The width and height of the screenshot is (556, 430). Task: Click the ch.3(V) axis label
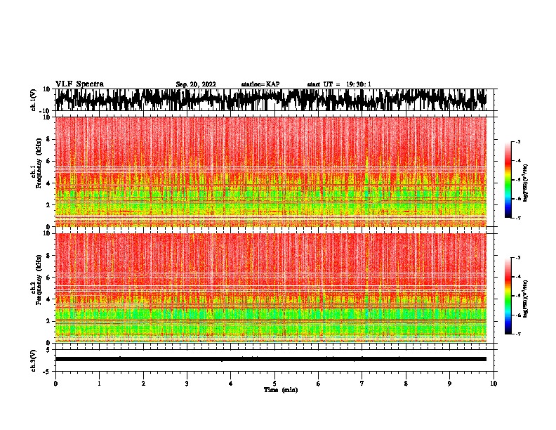[x=34, y=360]
